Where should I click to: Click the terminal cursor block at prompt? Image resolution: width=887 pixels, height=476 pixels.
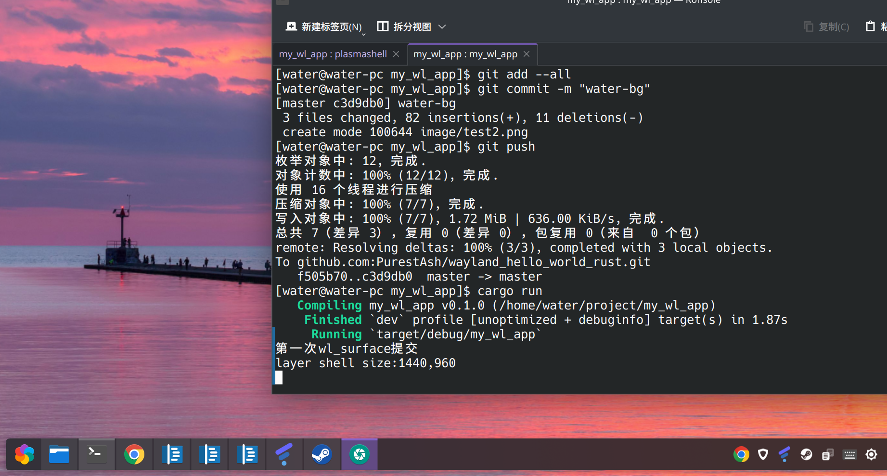(279, 377)
